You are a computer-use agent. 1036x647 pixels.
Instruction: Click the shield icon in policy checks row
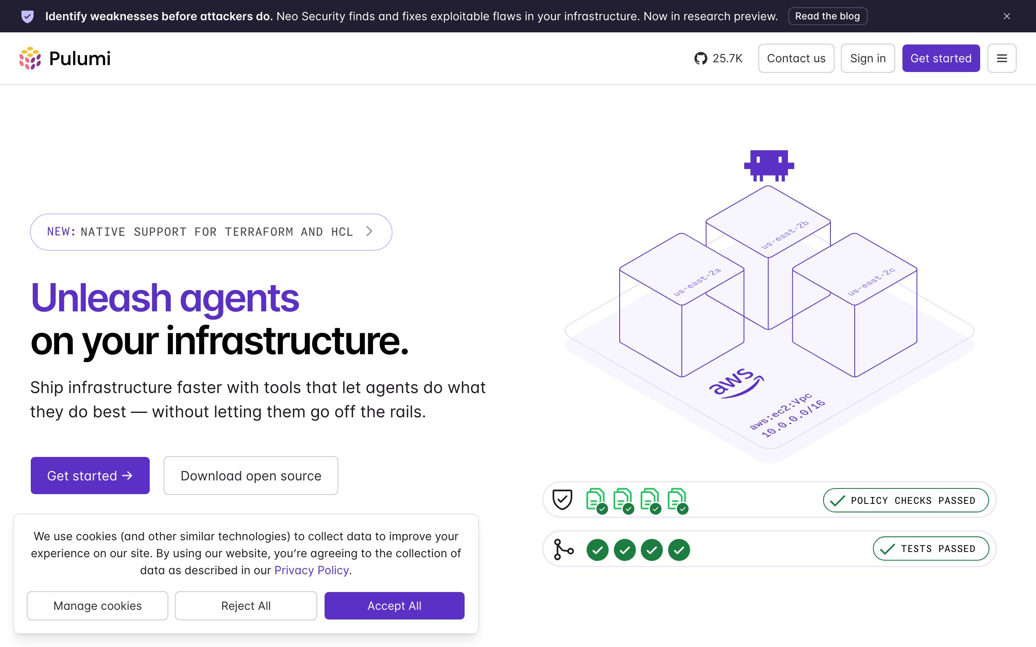[562, 499]
